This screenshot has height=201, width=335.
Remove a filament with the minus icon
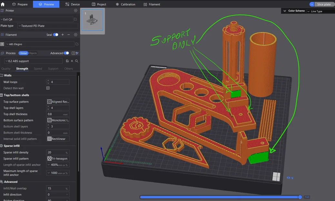[69, 34]
